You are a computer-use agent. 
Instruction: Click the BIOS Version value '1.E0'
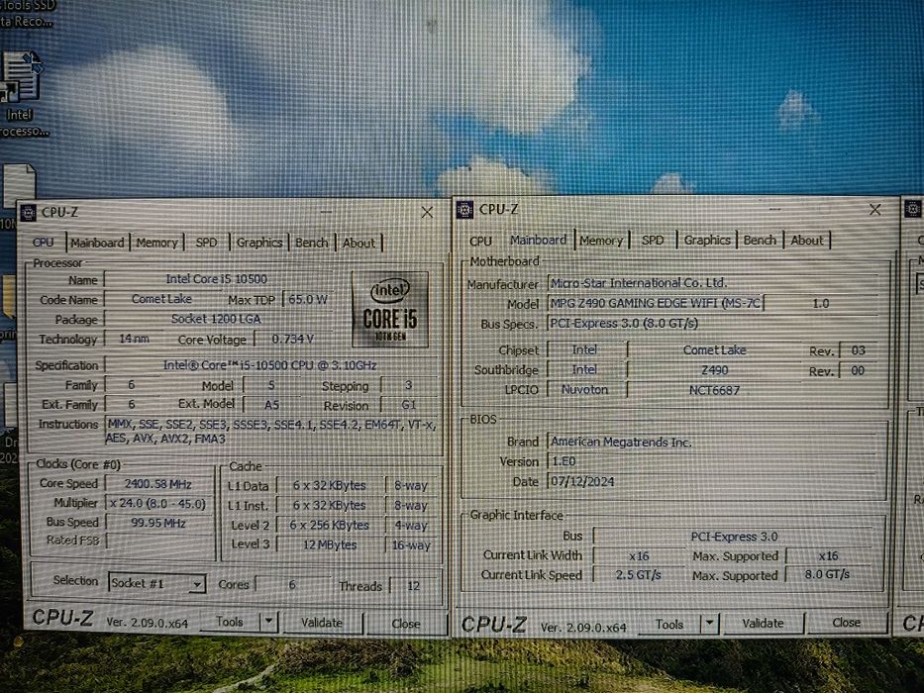click(714, 461)
